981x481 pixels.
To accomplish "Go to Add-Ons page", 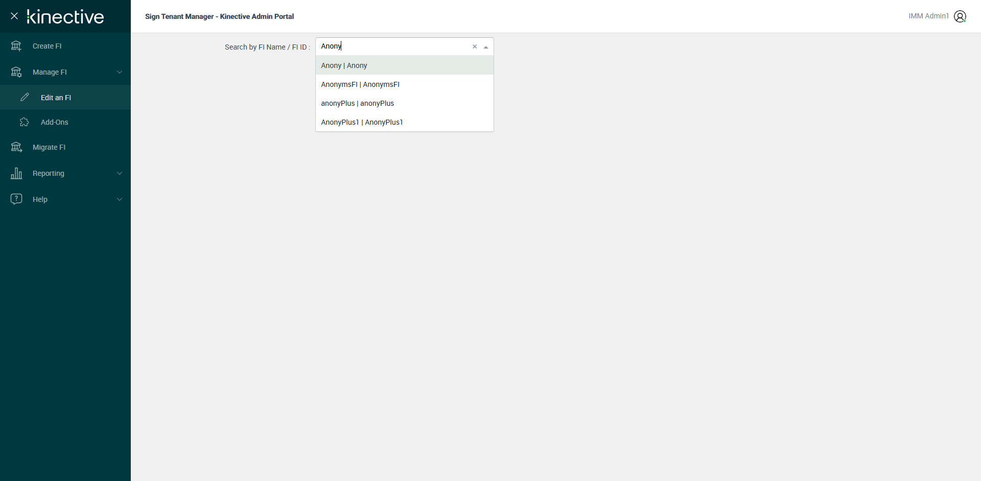I will click(x=65, y=122).
